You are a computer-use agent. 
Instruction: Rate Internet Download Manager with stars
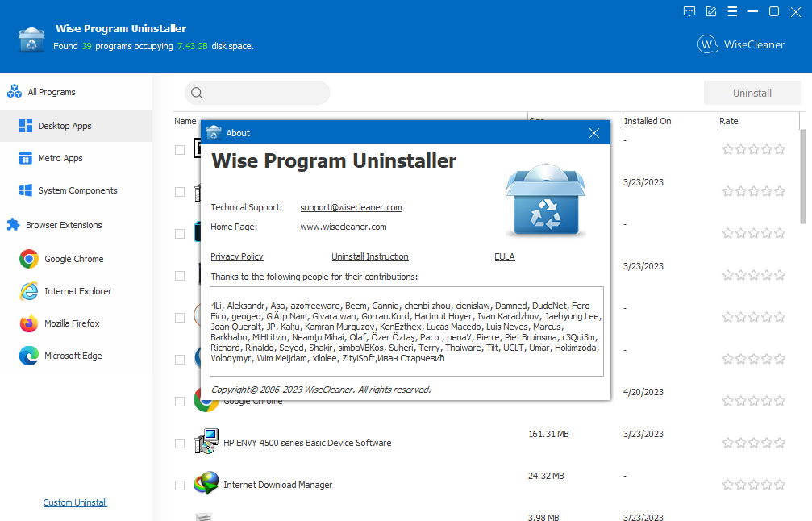[x=753, y=485]
